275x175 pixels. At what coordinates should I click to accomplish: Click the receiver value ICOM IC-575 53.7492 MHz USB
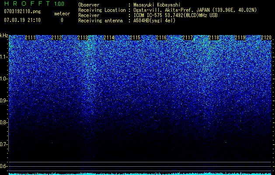pos(175,15)
